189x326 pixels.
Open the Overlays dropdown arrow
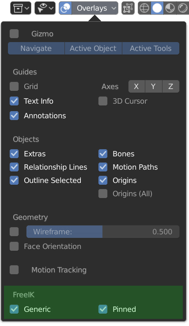tap(113, 8)
